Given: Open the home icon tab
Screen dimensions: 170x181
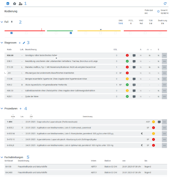Looking at the screenshot, I should [14, 3].
